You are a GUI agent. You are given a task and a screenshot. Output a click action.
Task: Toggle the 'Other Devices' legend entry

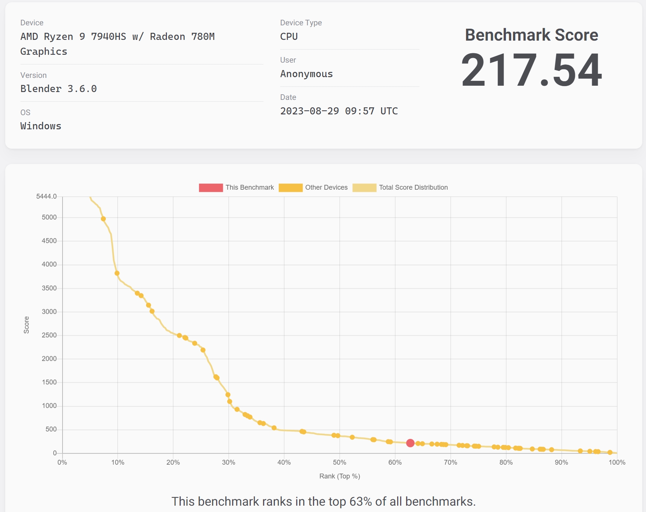point(313,187)
